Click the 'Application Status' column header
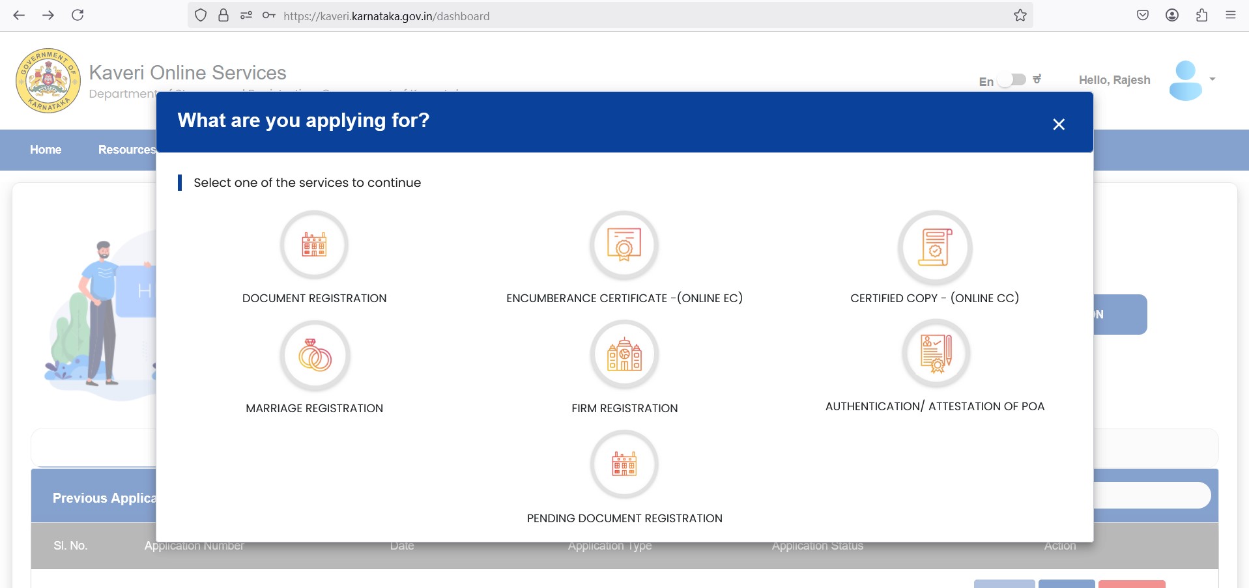Image resolution: width=1249 pixels, height=588 pixels. tap(818, 546)
